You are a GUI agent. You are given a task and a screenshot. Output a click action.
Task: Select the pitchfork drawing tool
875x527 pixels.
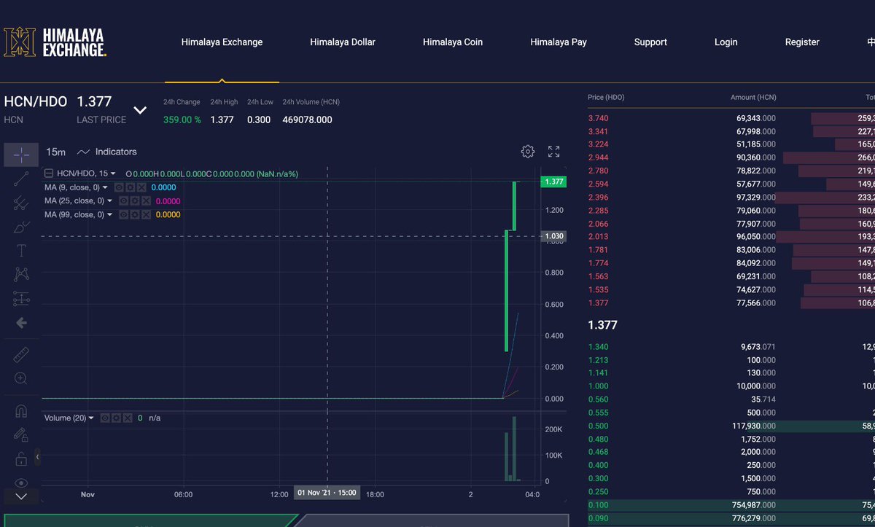[x=21, y=203]
